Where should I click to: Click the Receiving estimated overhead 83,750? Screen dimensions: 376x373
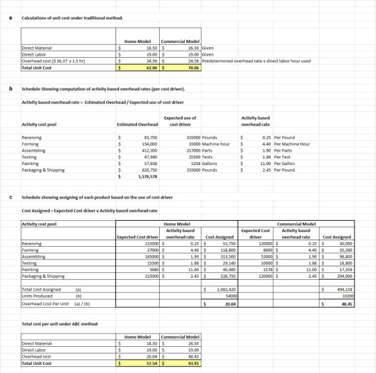(150, 138)
